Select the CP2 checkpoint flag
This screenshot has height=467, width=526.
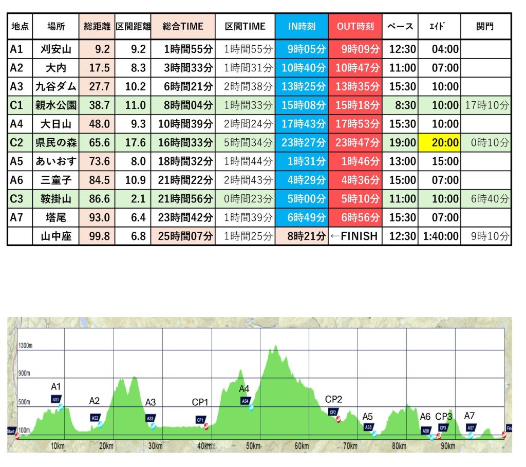tap(332, 412)
